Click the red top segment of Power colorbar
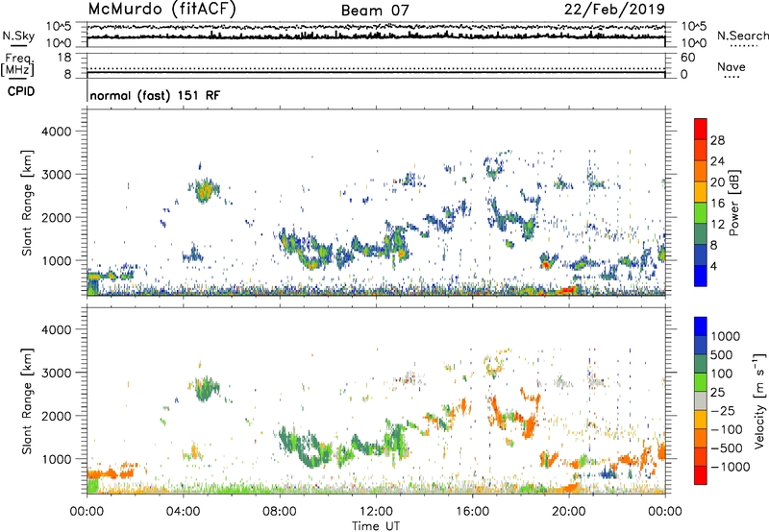 pyautogui.click(x=701, y=129)
